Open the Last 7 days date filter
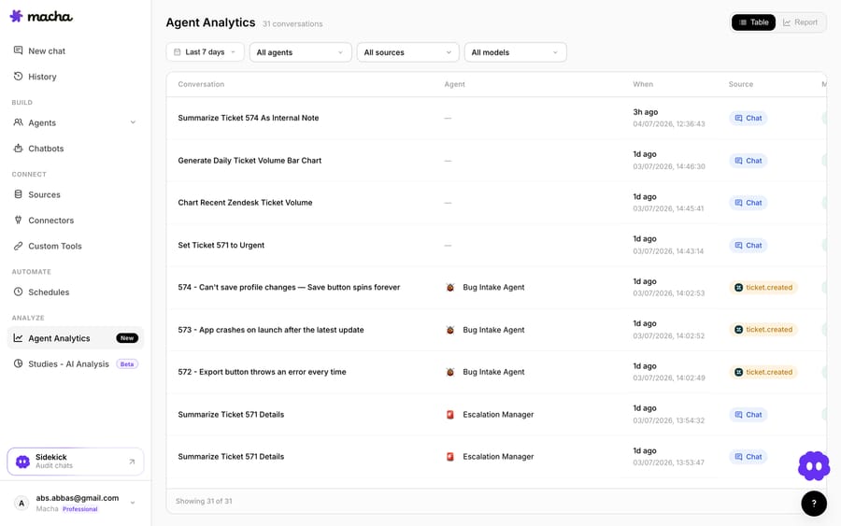Screen dimensions: 841x526 tap(205, 52)
